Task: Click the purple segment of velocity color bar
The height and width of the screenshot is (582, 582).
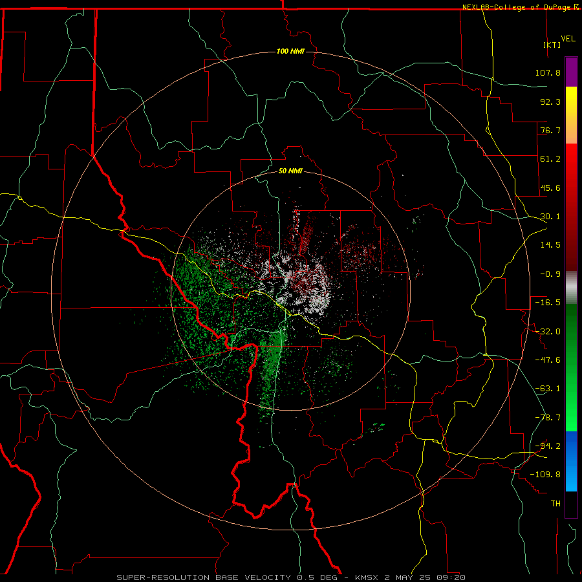Action: (x=571, y=72)
